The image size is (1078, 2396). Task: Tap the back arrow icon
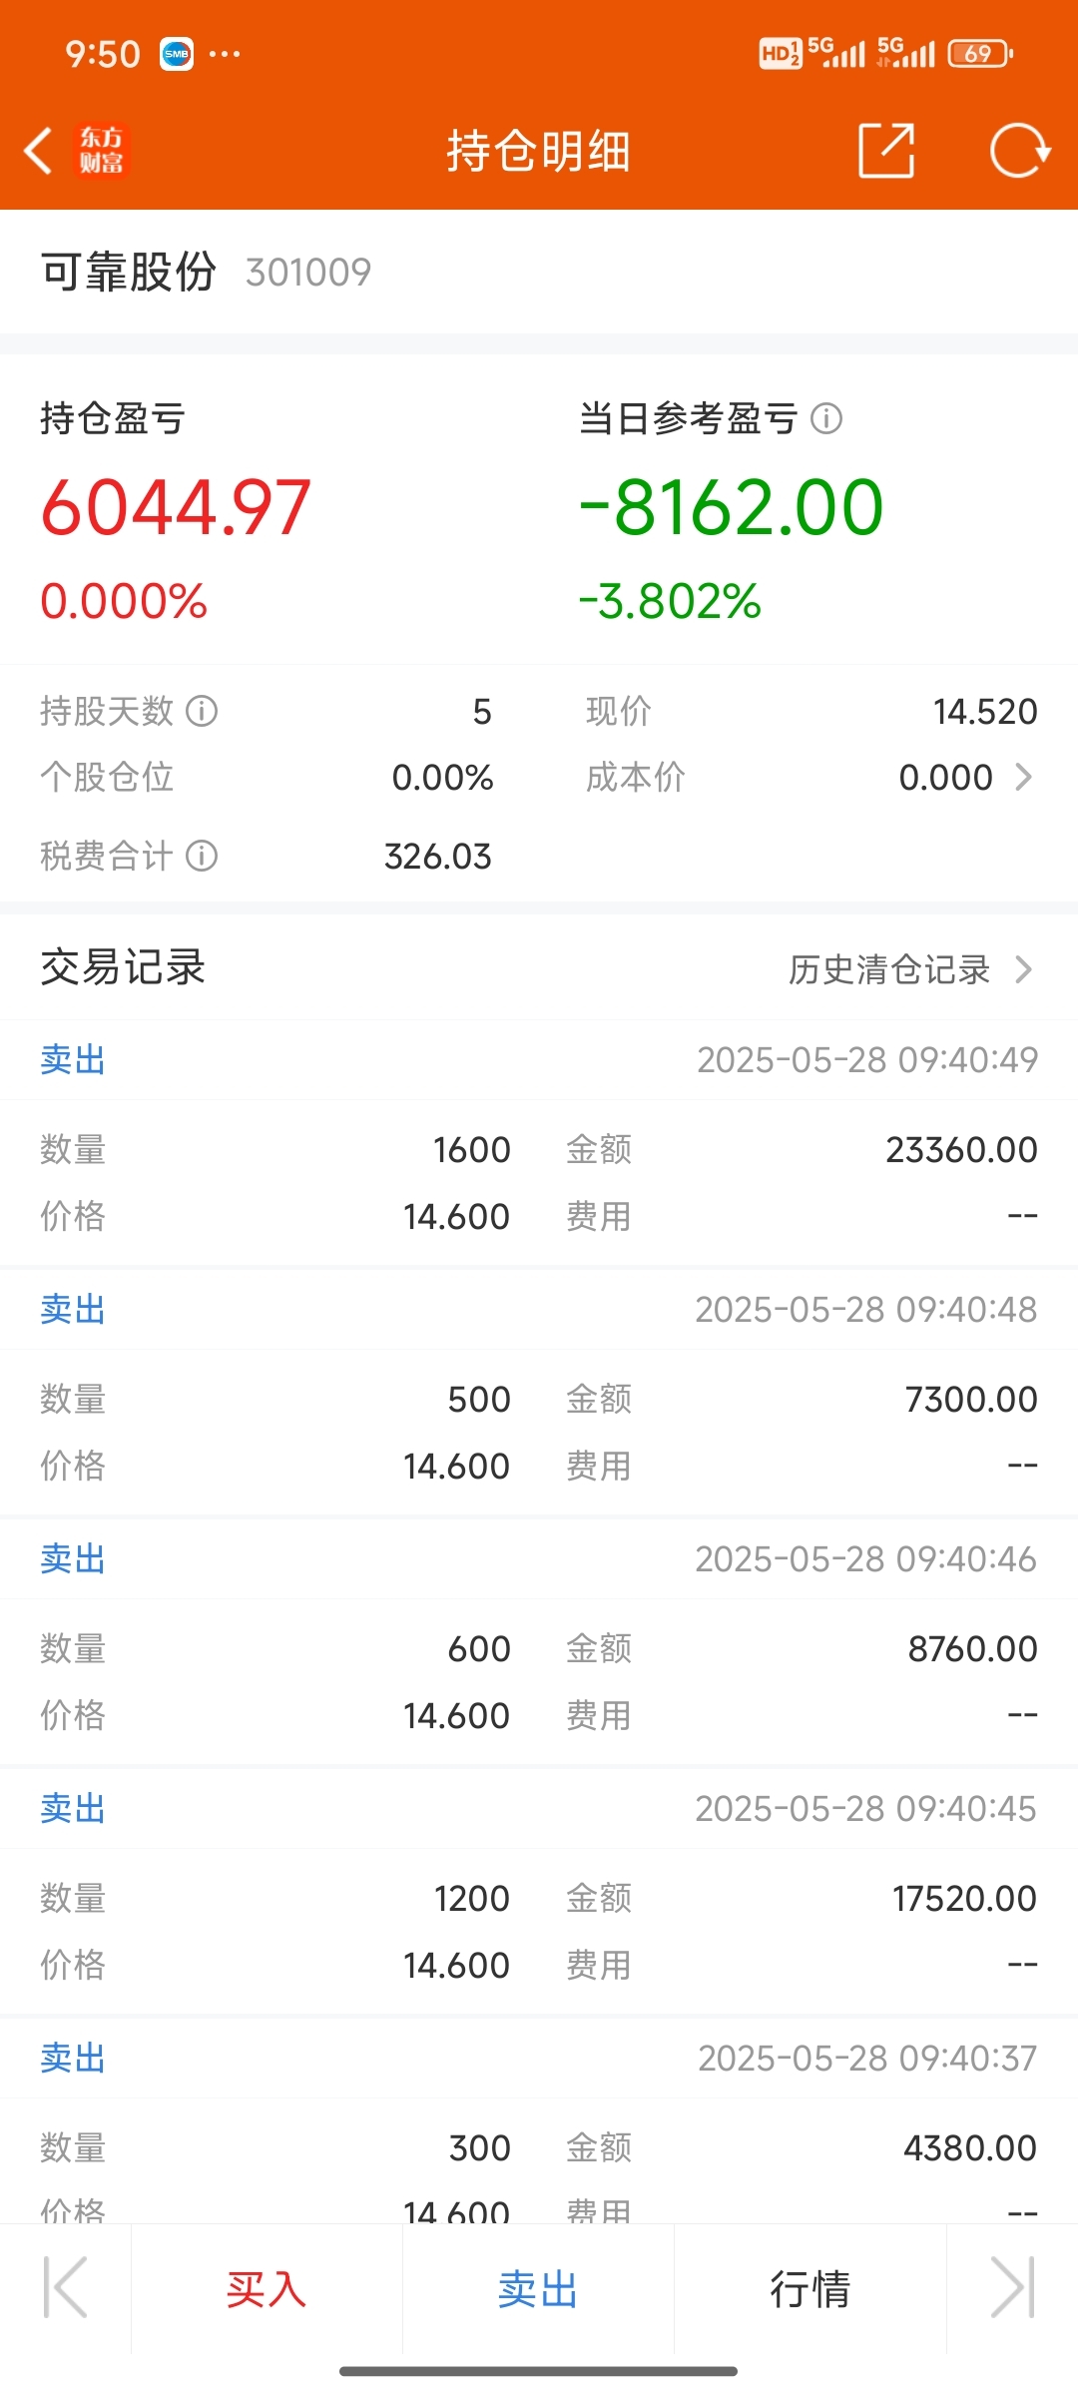tap(38, 152)
